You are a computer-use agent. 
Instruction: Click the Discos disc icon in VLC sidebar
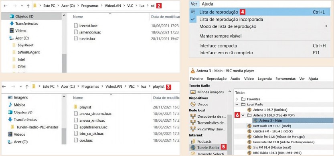tap(193, 104)
